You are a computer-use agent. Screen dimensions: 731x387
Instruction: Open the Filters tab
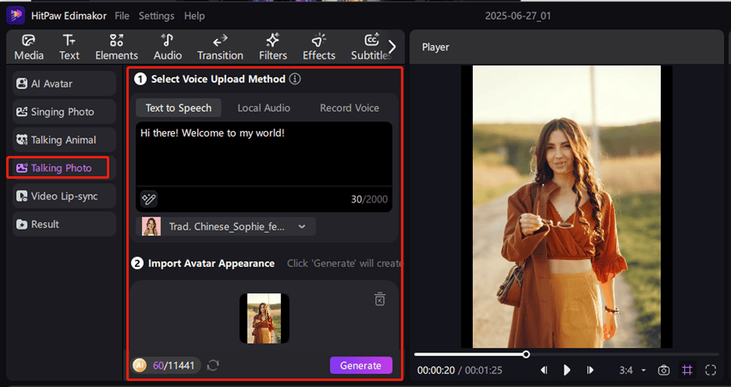coord(273,48)
